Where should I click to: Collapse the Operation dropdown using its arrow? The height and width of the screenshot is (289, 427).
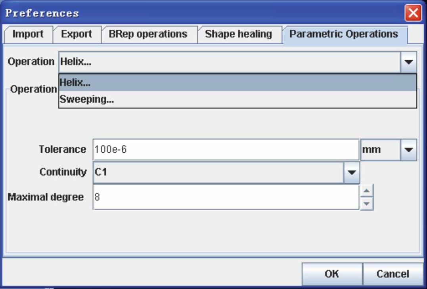coord(409,62)
